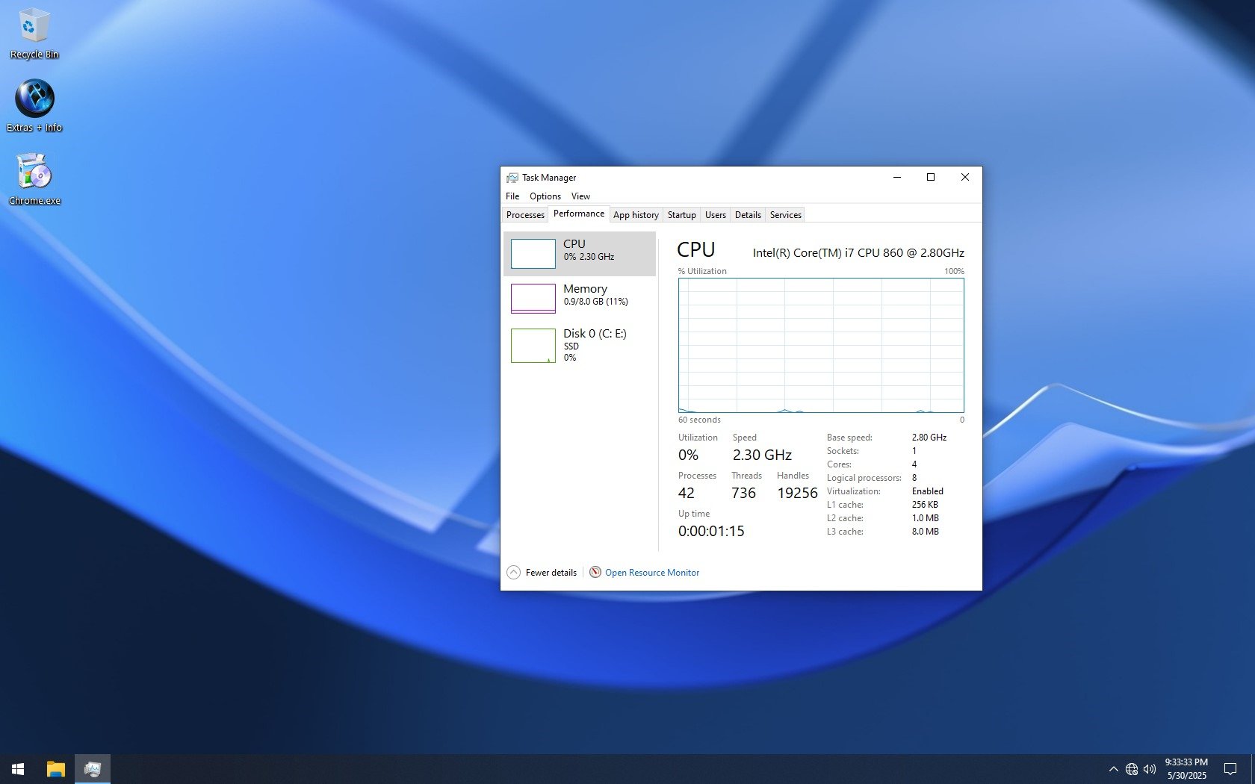Switch to the Startup tab
The height and width of the screenshot is (784, 1255).
pyautogui.click(x=681, y=215)
